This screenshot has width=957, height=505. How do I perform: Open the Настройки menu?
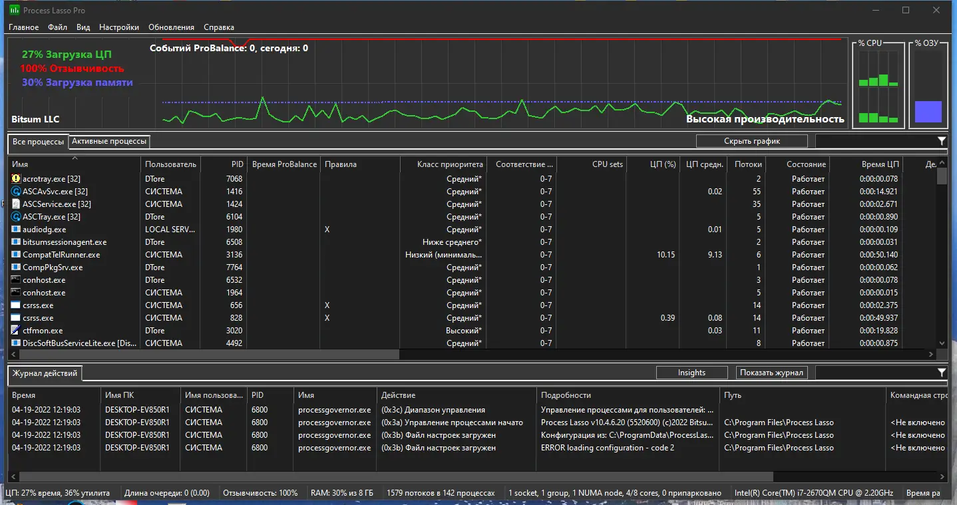(119, 27)
